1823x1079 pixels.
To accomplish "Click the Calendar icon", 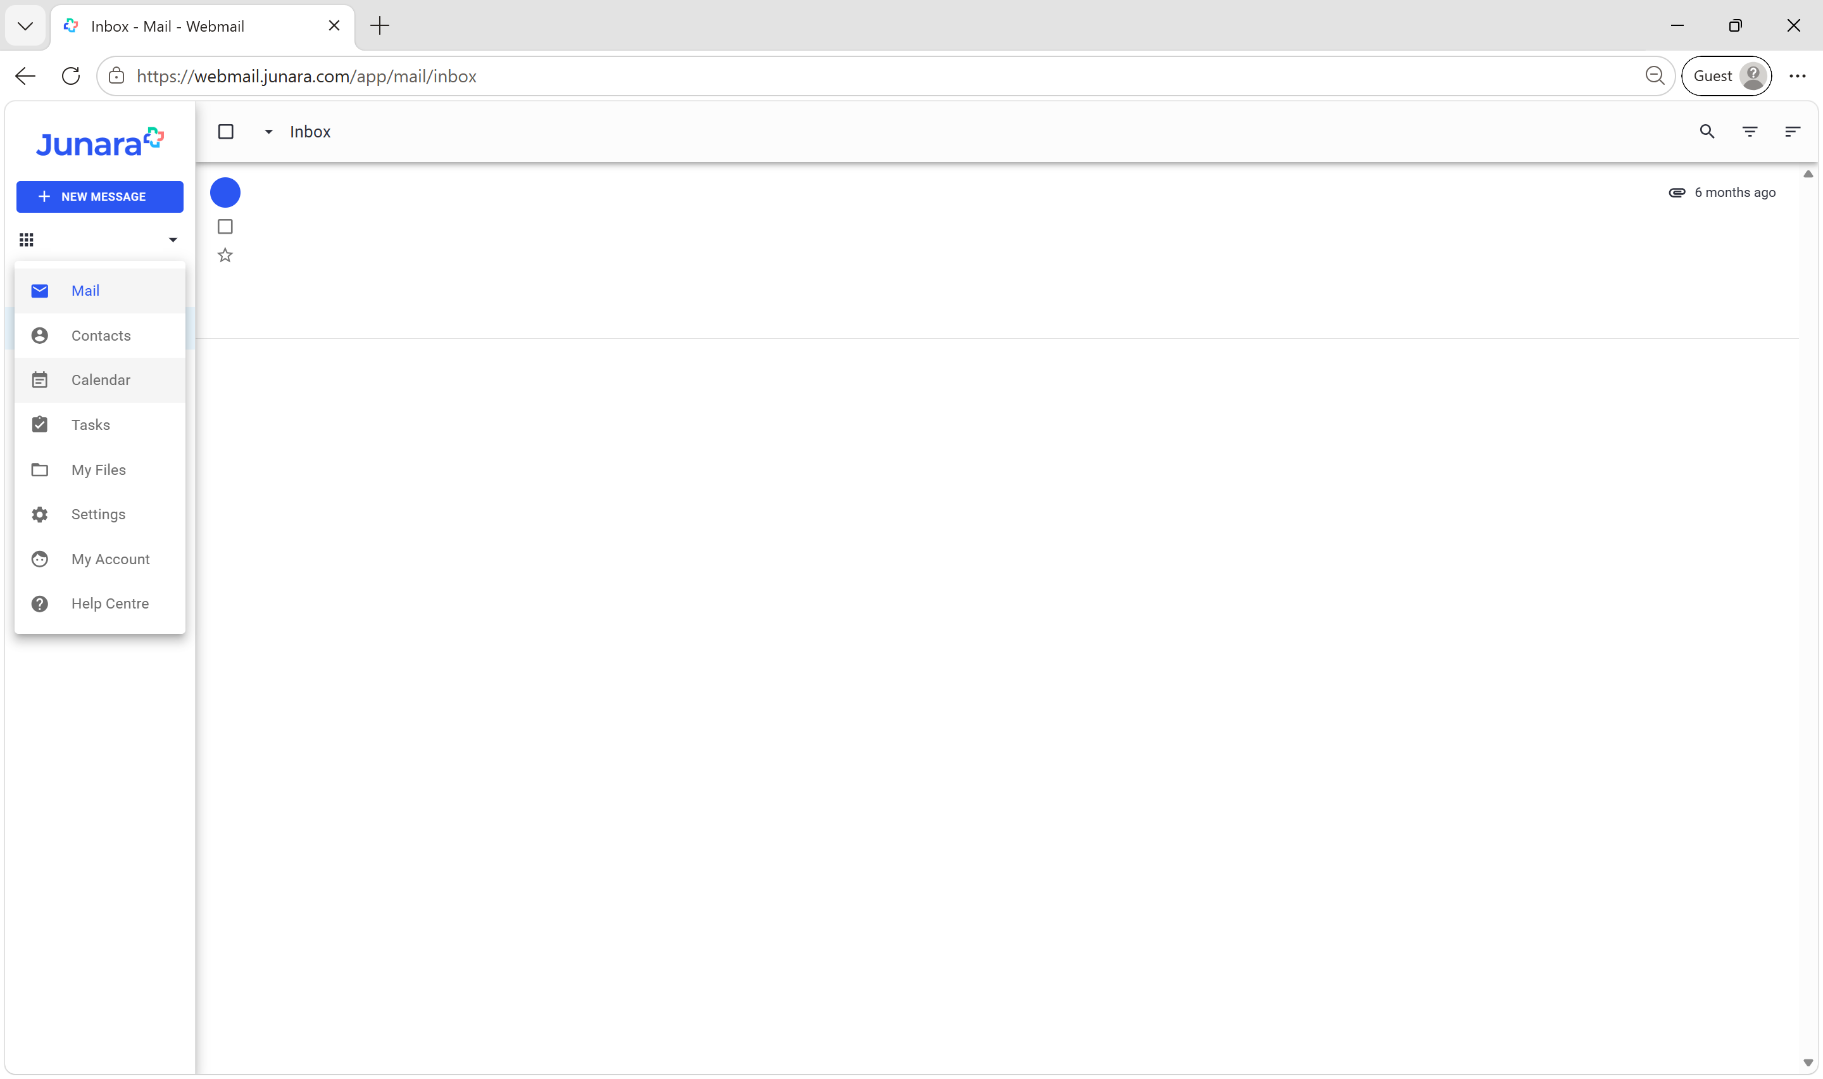I will click(x=40, y=379).
